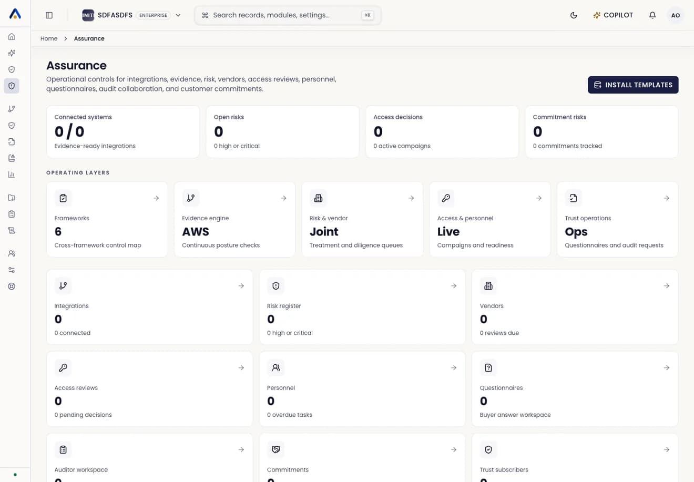Viewport: 694px width, 482px height.
Task: Click the INSTALL TEMPLATES button
Action: point(633,85)
